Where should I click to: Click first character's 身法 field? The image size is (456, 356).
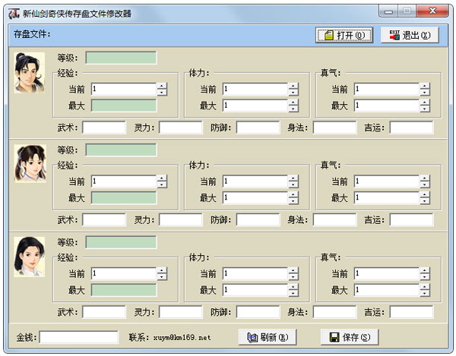[334, 128]
